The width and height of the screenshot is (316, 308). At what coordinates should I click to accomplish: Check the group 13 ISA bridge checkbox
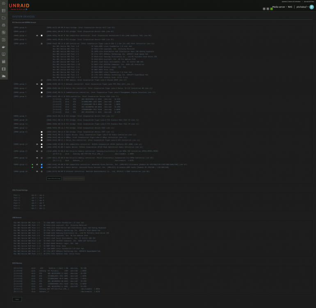pyautogui.click(x=42, y=132)
